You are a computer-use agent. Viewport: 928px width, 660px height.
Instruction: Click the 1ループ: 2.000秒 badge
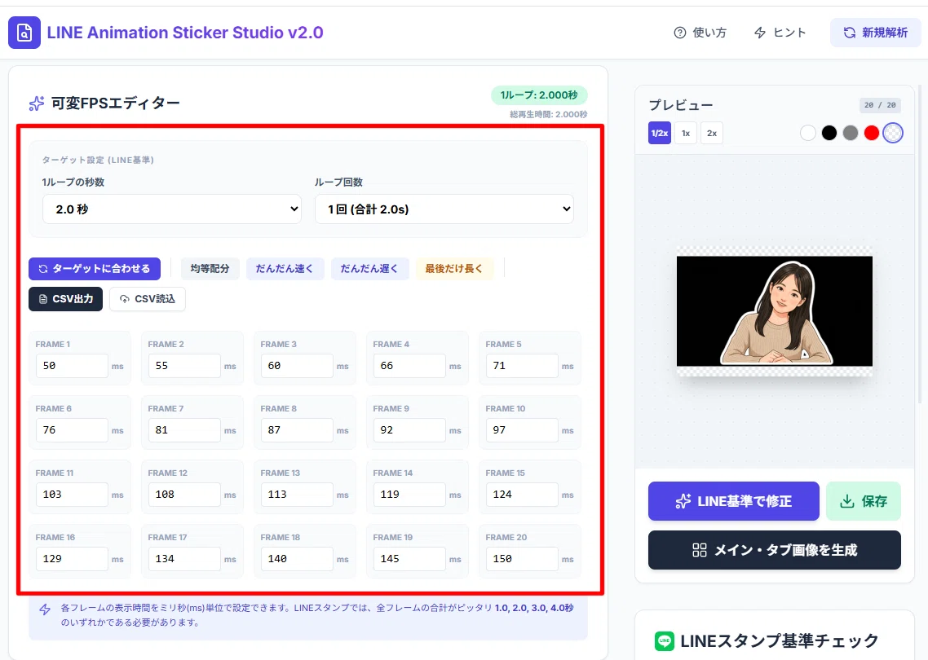coord(539,95)
